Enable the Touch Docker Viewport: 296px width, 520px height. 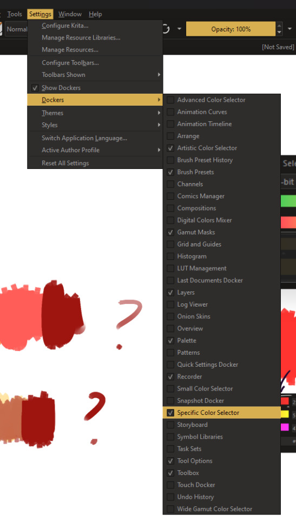221,485
